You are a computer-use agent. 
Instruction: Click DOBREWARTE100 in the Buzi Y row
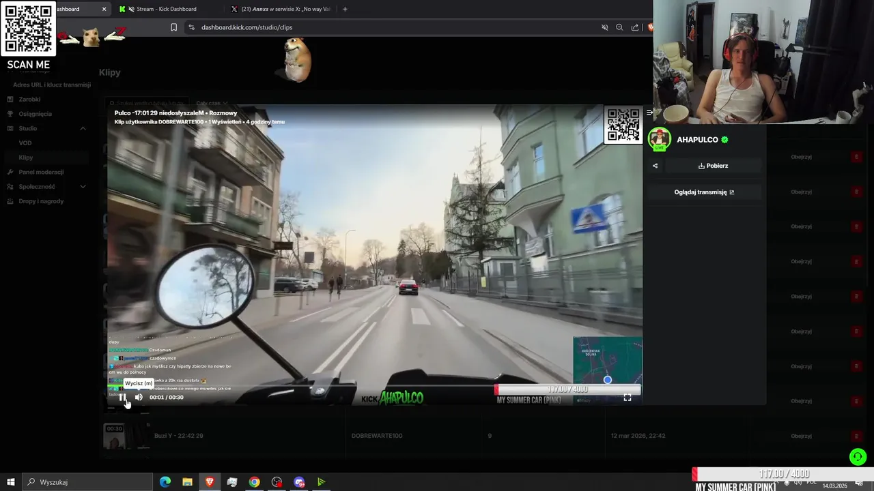pos(377,436)
